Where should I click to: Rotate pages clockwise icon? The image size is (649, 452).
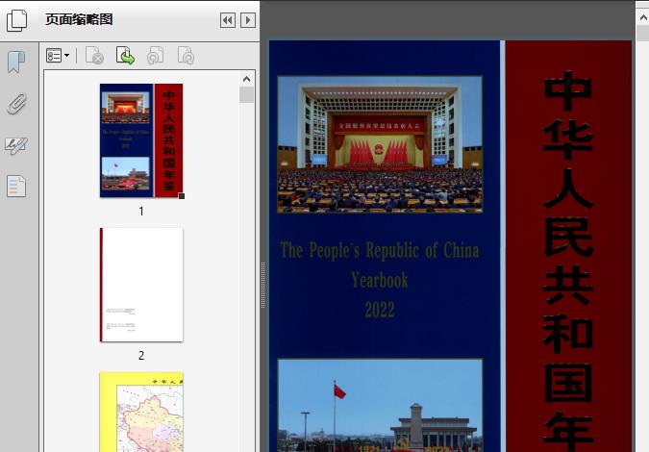pyautogui.click(x=186, y=56)
